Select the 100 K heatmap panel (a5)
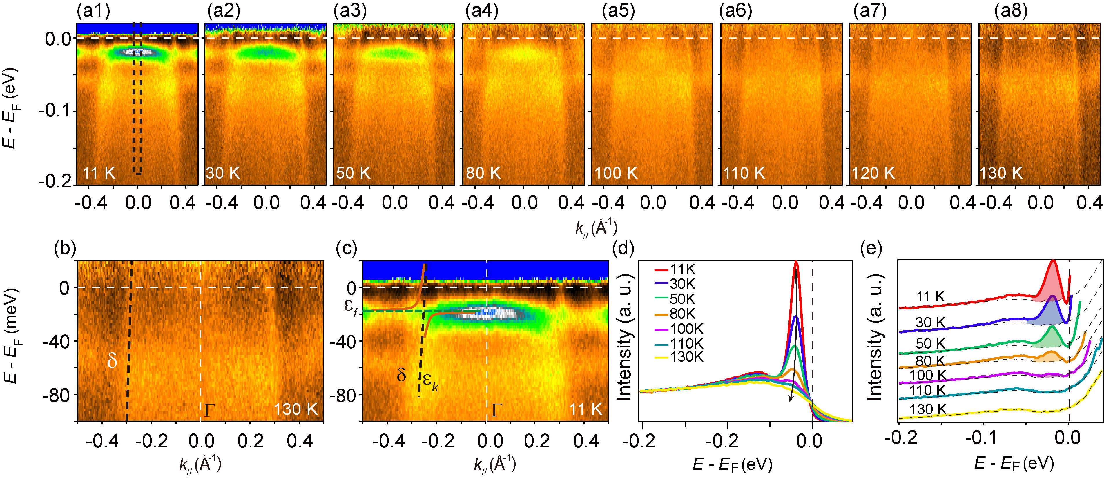Image resolution: width=1113 pixels, height=481 pixels. click(x=652, y=104)
